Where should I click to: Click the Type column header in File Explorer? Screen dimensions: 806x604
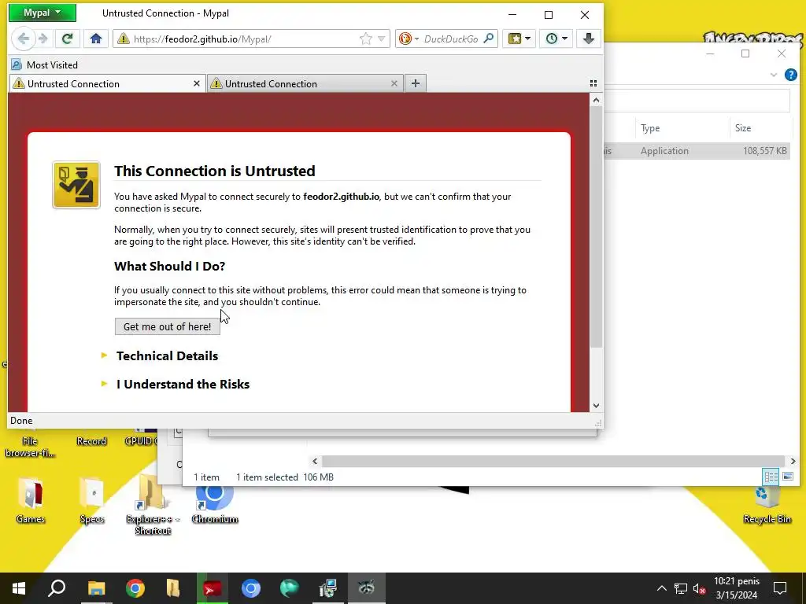tap(682, 128)
